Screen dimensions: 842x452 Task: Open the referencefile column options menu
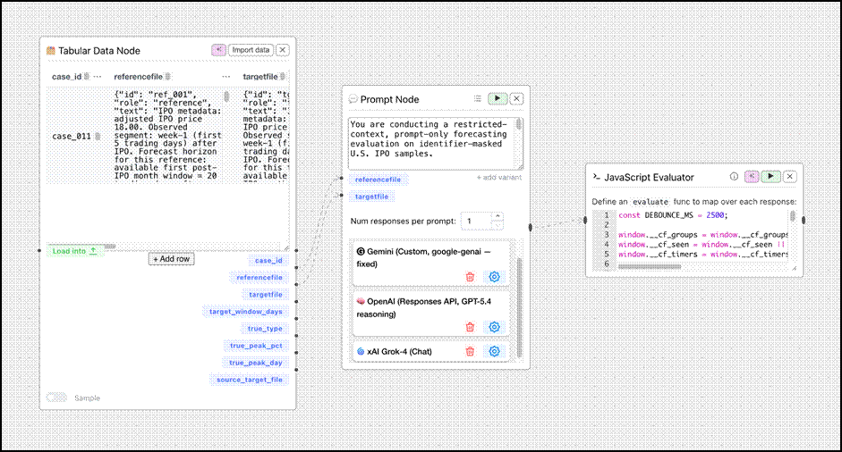[x=226, y=77]
